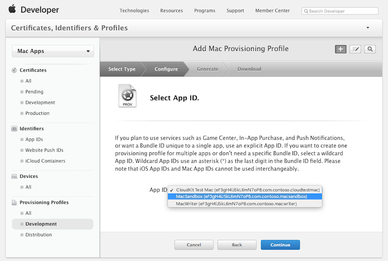Click the Identifiers ID badge icon
Viewport: 388px width, 261px height.
[x=14, y=128]
